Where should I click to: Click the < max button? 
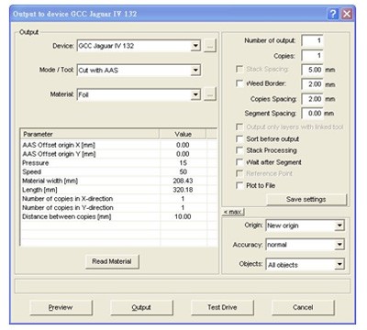[233, 212]
